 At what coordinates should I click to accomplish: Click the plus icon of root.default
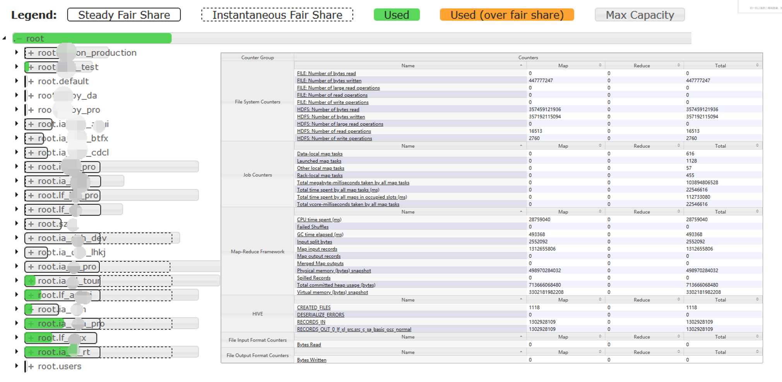tap(31, 81)
